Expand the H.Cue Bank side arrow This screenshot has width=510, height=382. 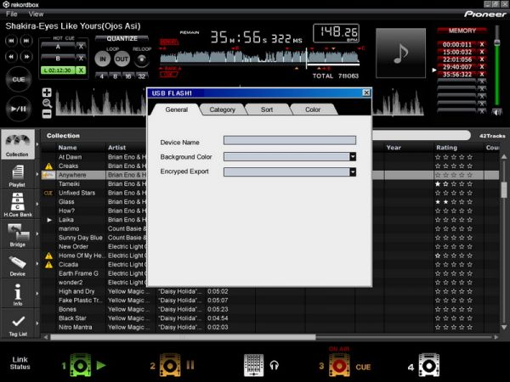pyautogui.click(x=37, y=204)
